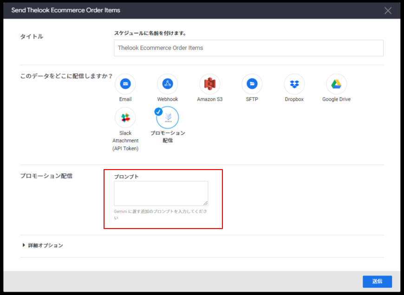This screenshot has width=404, height=295.
Task: Click the 'プロンプト' field label
Action: click(126, 177)
